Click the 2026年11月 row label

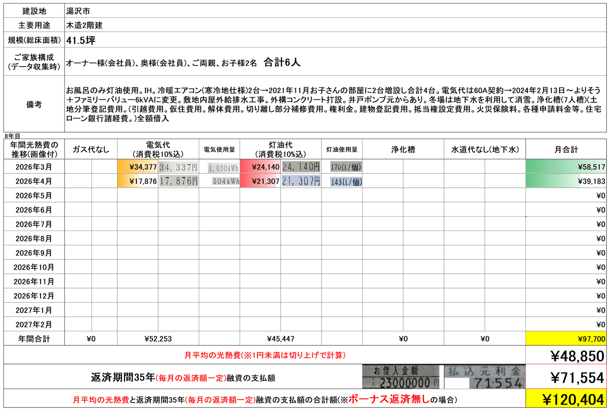click(34, 282)
